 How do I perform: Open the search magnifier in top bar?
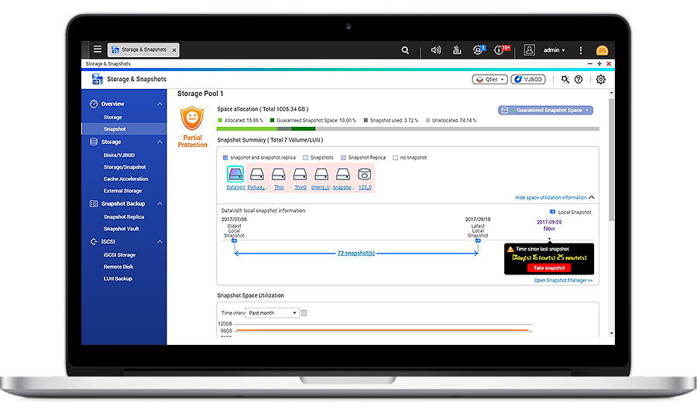coord(405,50)
